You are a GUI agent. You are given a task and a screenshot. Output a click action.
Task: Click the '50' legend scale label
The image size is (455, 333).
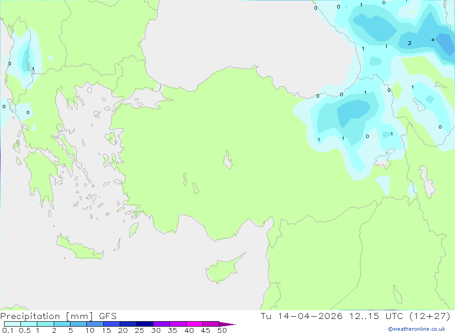click(x=222, y=330)
